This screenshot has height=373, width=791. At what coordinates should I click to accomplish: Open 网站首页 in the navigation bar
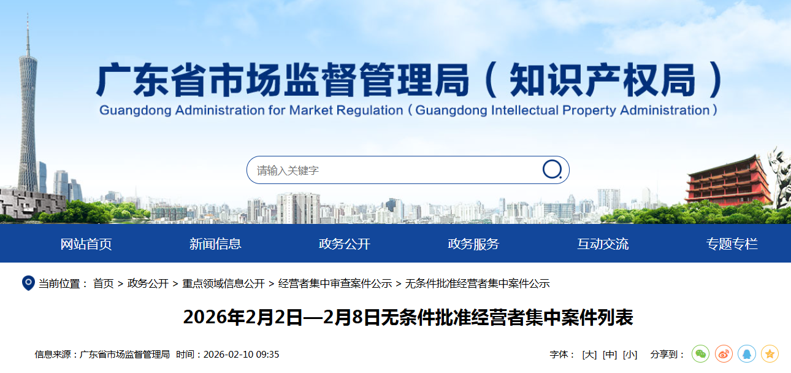pos(86,244)
